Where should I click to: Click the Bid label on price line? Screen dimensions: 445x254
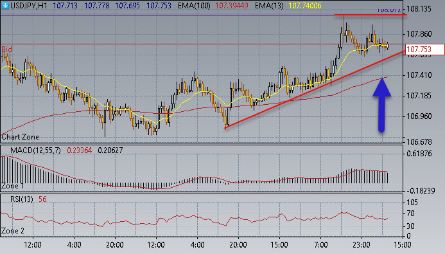click(x=6, y=50)
